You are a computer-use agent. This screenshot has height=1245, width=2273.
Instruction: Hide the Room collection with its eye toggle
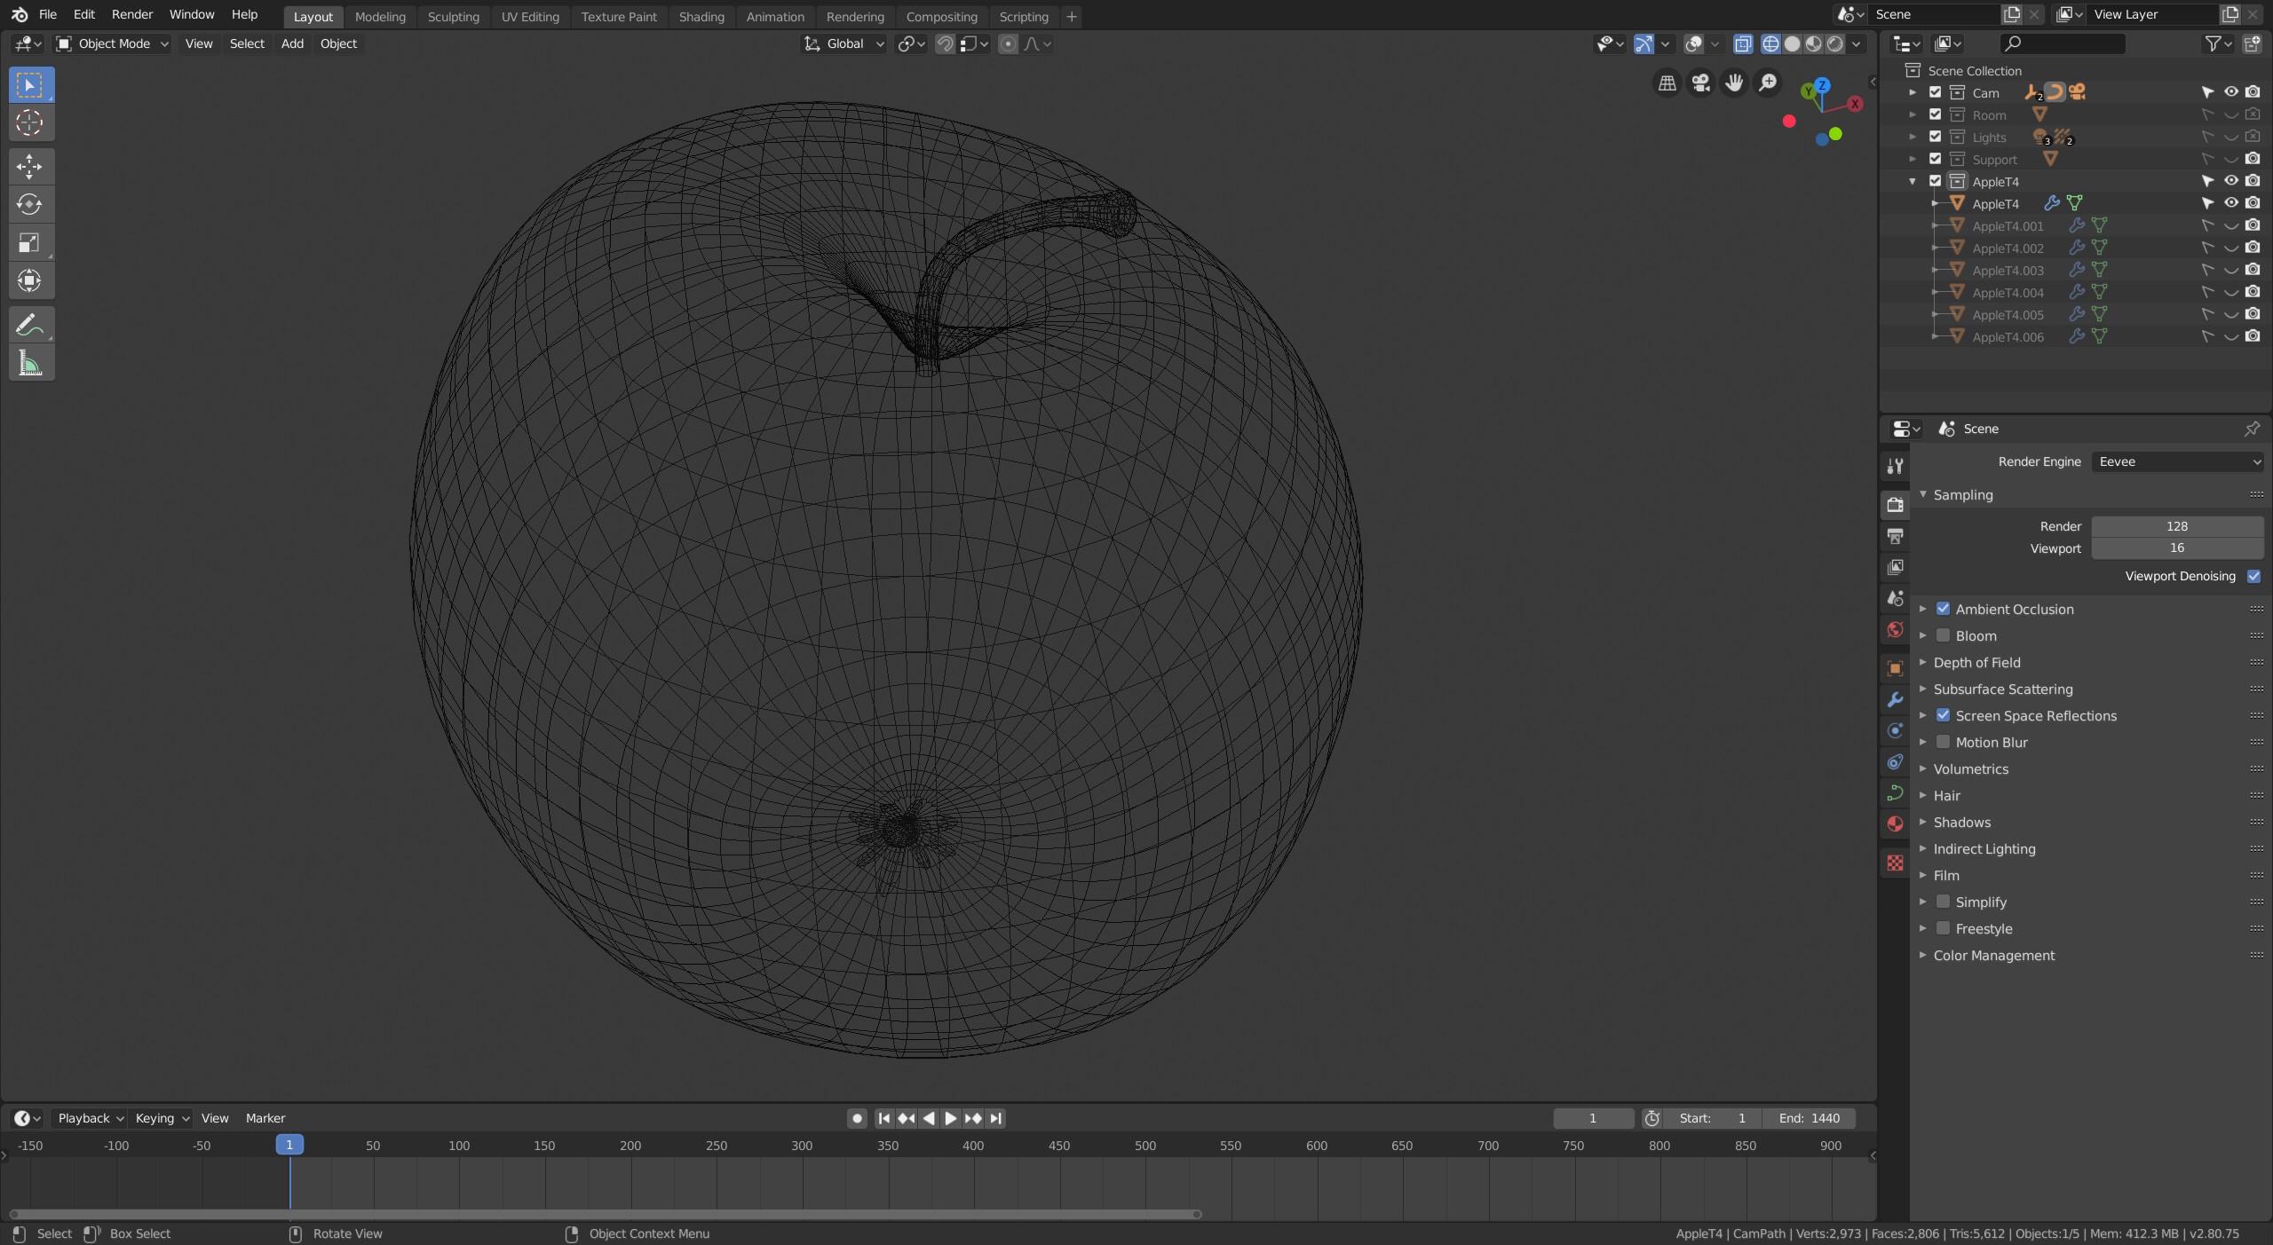[2229, 114]
